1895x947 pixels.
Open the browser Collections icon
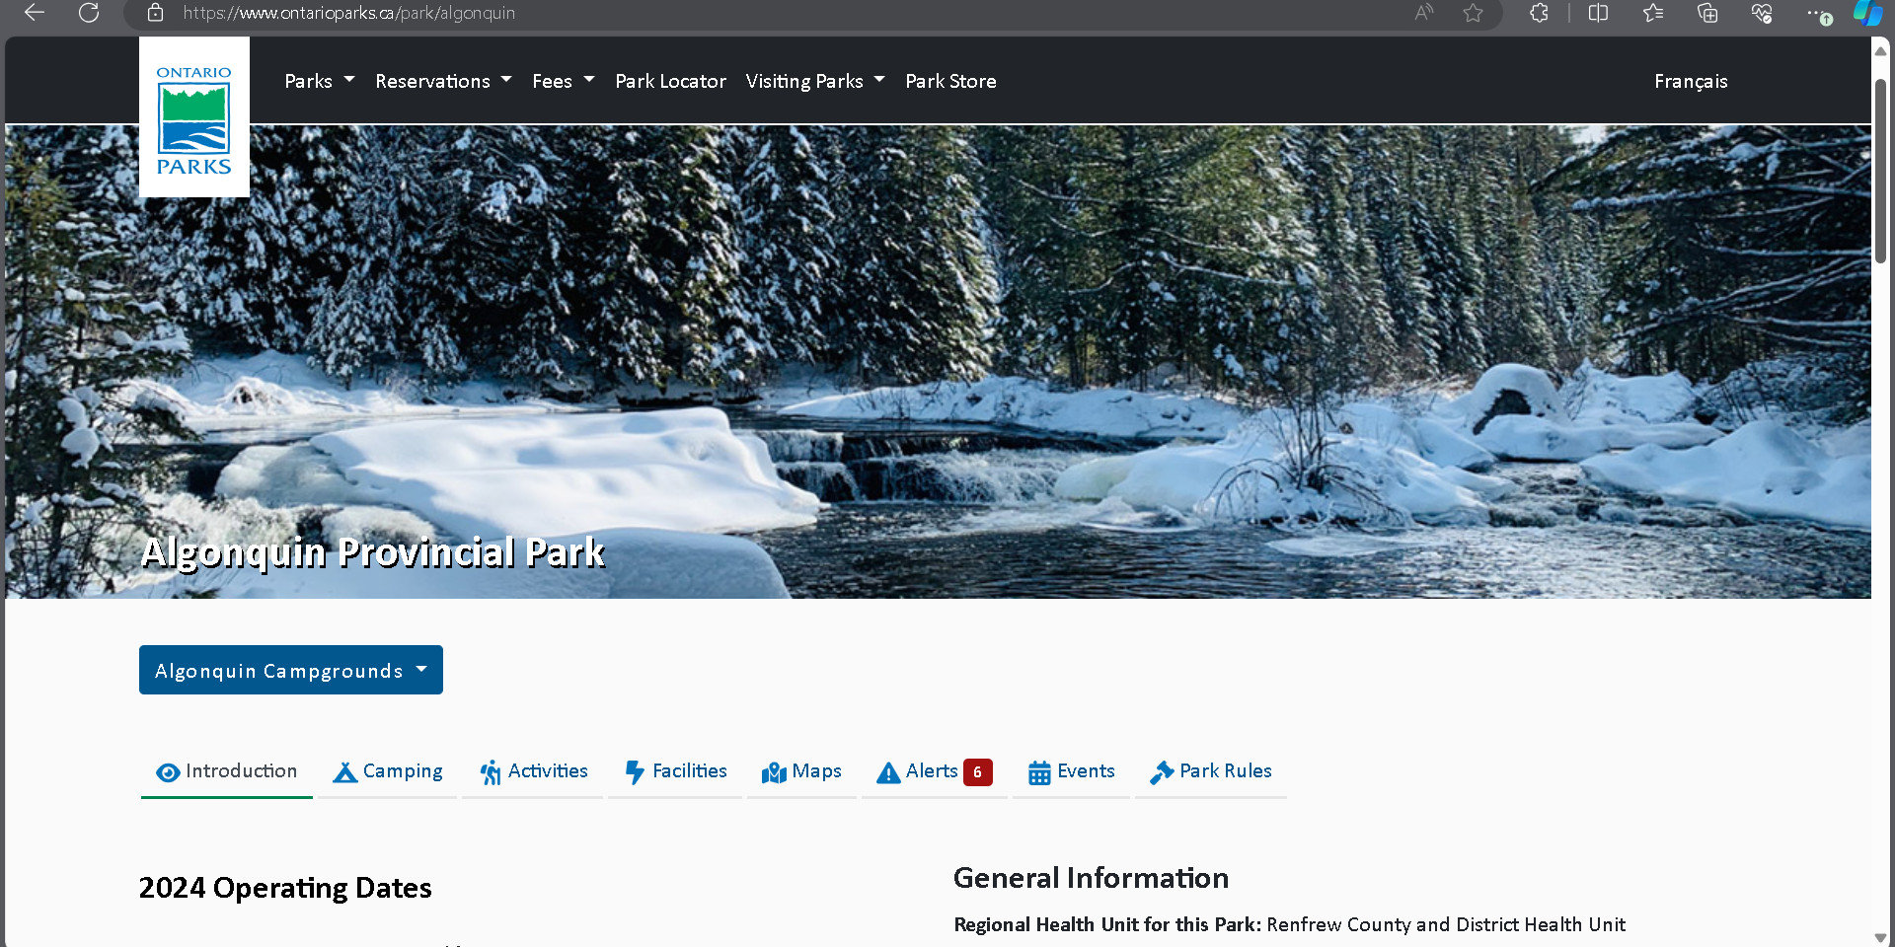(1707, 13)
